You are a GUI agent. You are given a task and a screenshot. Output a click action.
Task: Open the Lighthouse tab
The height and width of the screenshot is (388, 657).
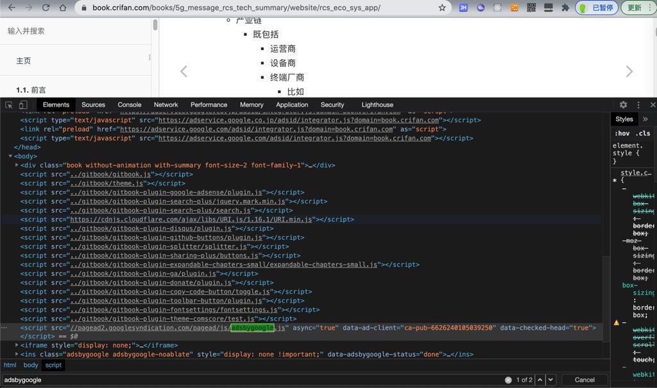[377, 105]
